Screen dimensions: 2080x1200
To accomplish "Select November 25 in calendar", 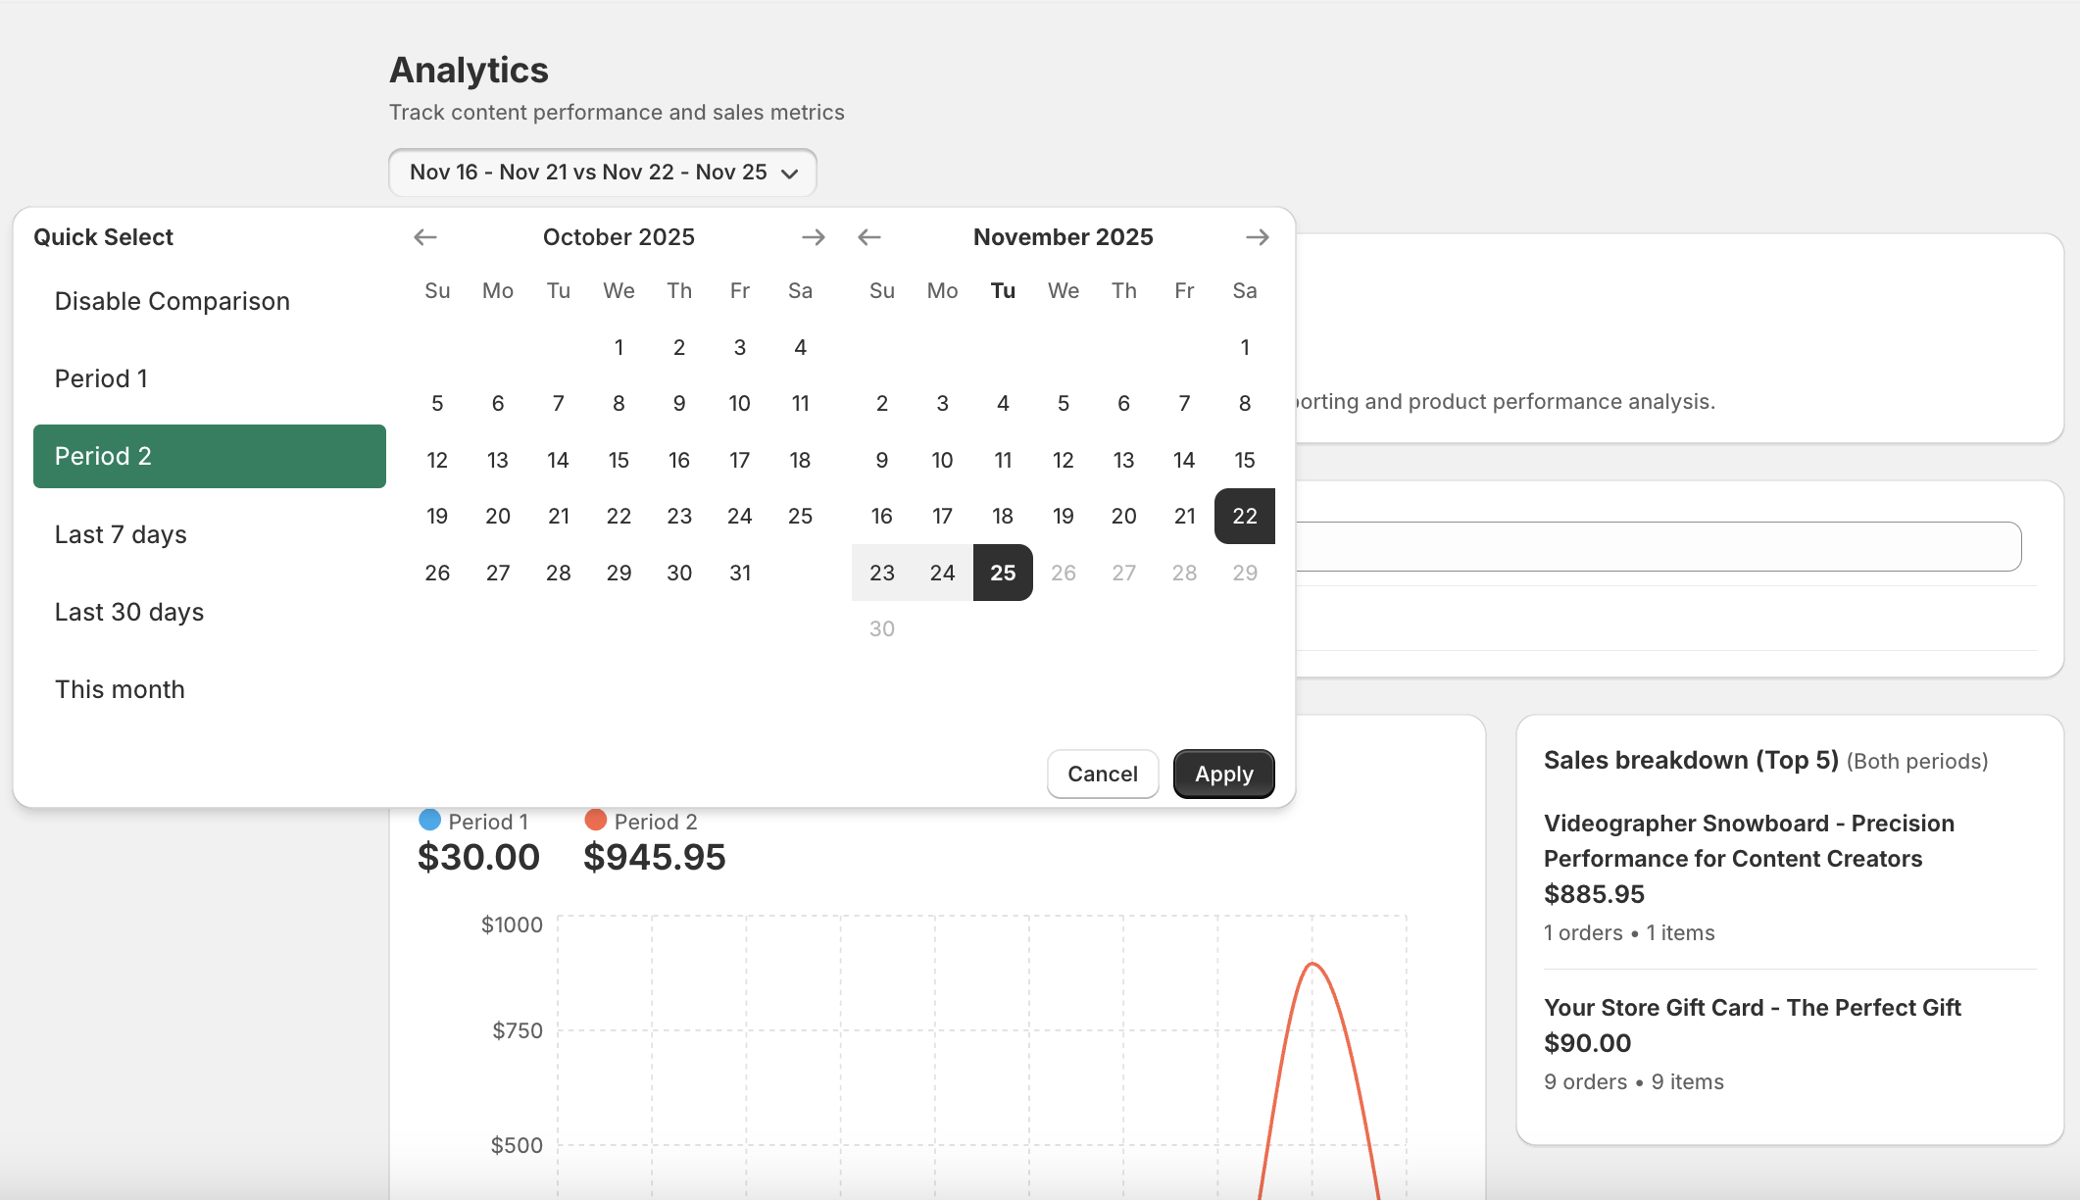I will pyautogui.click(x=1002, y=573).
